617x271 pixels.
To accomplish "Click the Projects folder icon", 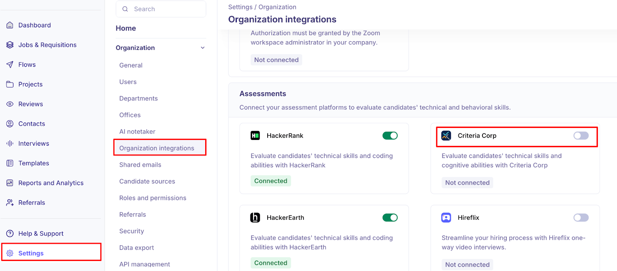I will coord(10,84).
